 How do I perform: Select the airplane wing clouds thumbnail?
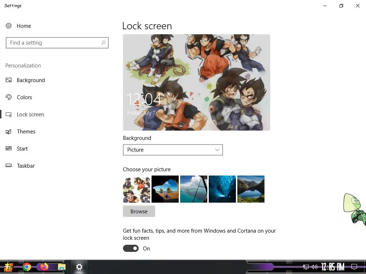[194, 189]
